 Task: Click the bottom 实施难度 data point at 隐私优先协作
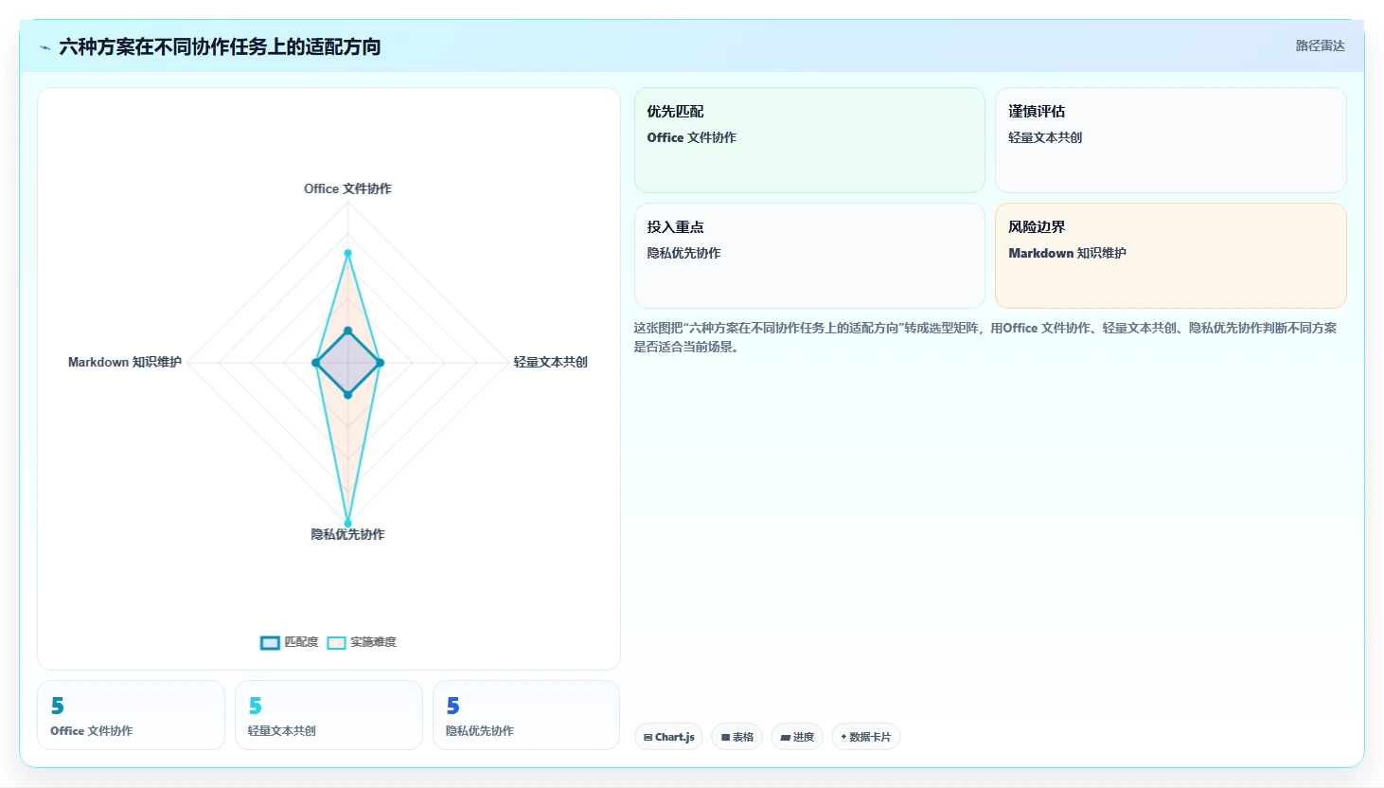(347, 523)
